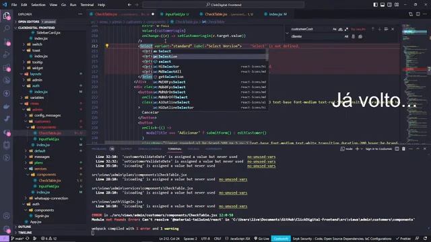This screenshot has width=431, height=242.
Task: Open the Search view in activity bar
Action: (x=6, y=28)
